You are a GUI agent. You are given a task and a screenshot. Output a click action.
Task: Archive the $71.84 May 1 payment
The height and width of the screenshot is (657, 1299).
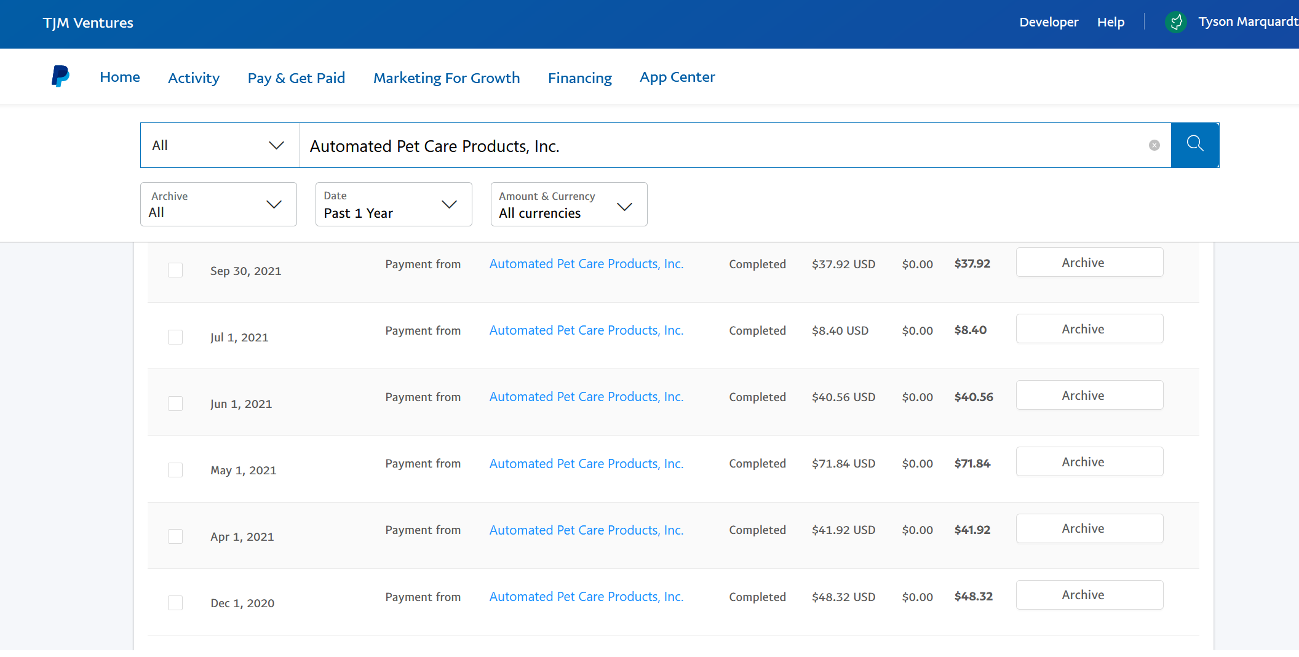pyautogui.click(x=1089, y=461)
